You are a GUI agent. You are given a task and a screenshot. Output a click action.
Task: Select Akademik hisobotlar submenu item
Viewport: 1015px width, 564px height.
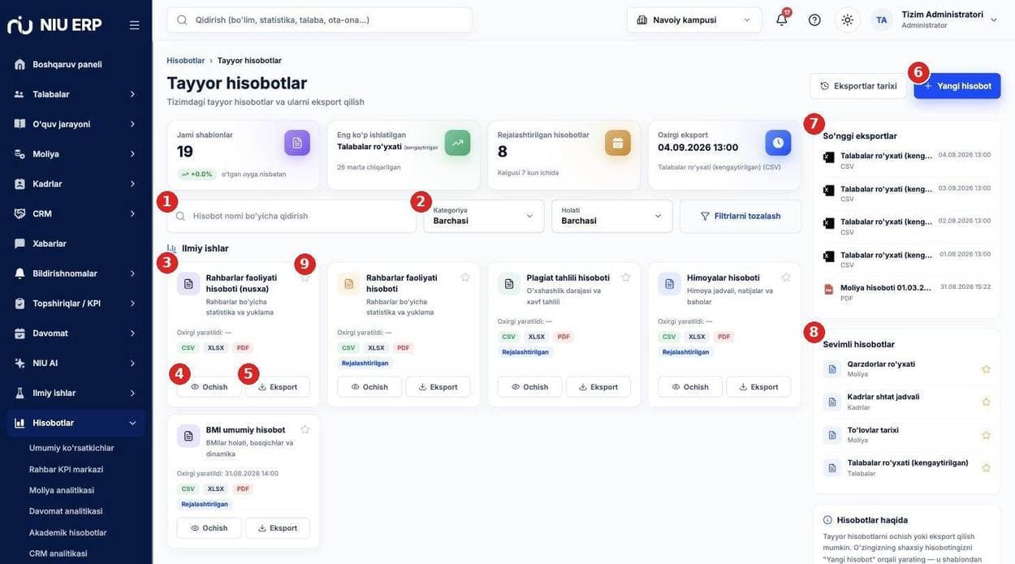[68, 532]
